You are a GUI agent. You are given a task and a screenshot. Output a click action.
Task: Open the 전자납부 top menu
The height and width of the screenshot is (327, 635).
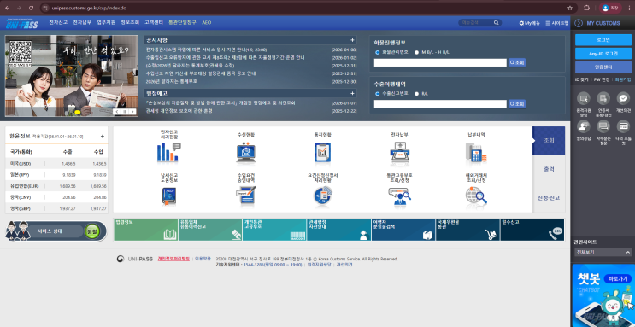pyautogui.click(x=82, y=23)
